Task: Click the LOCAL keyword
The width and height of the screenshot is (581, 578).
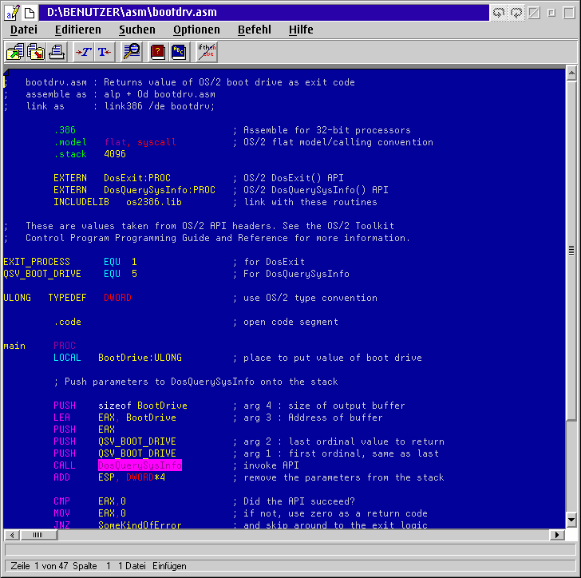Action: point(67,358)
